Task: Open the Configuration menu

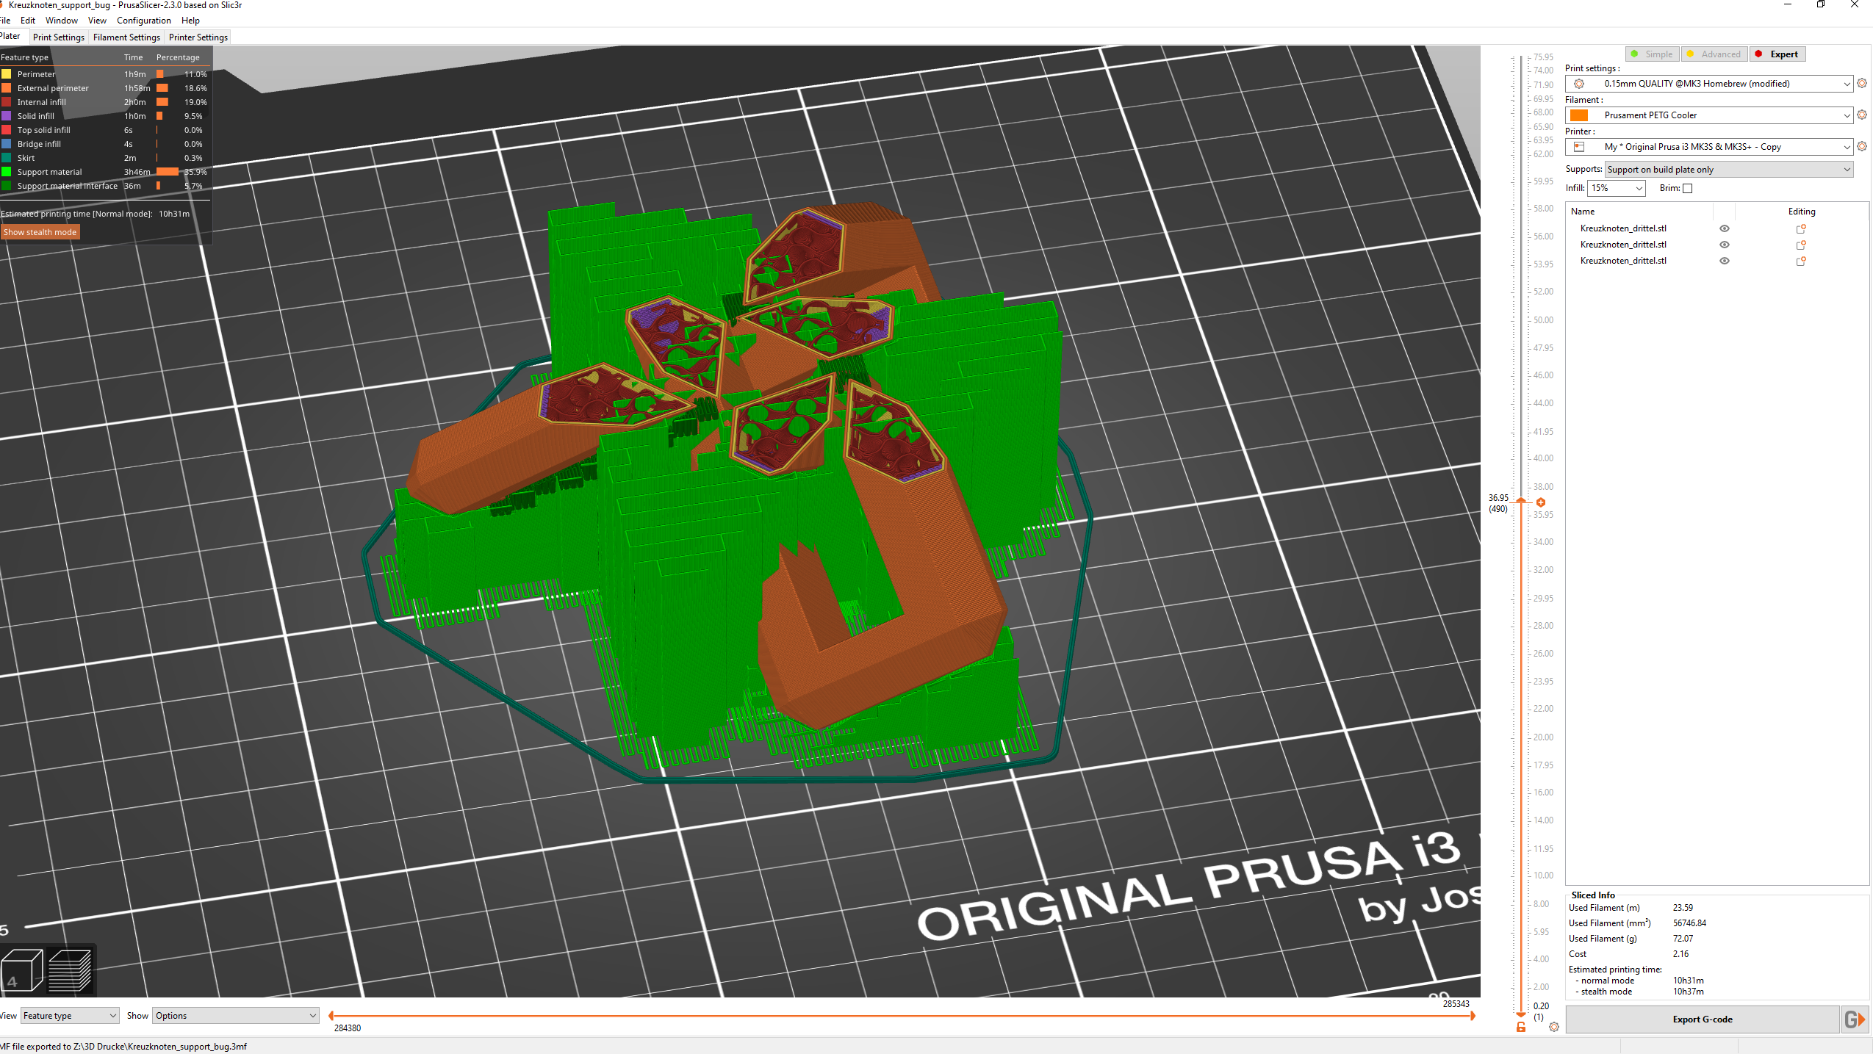Action: [x=143, y=20]
